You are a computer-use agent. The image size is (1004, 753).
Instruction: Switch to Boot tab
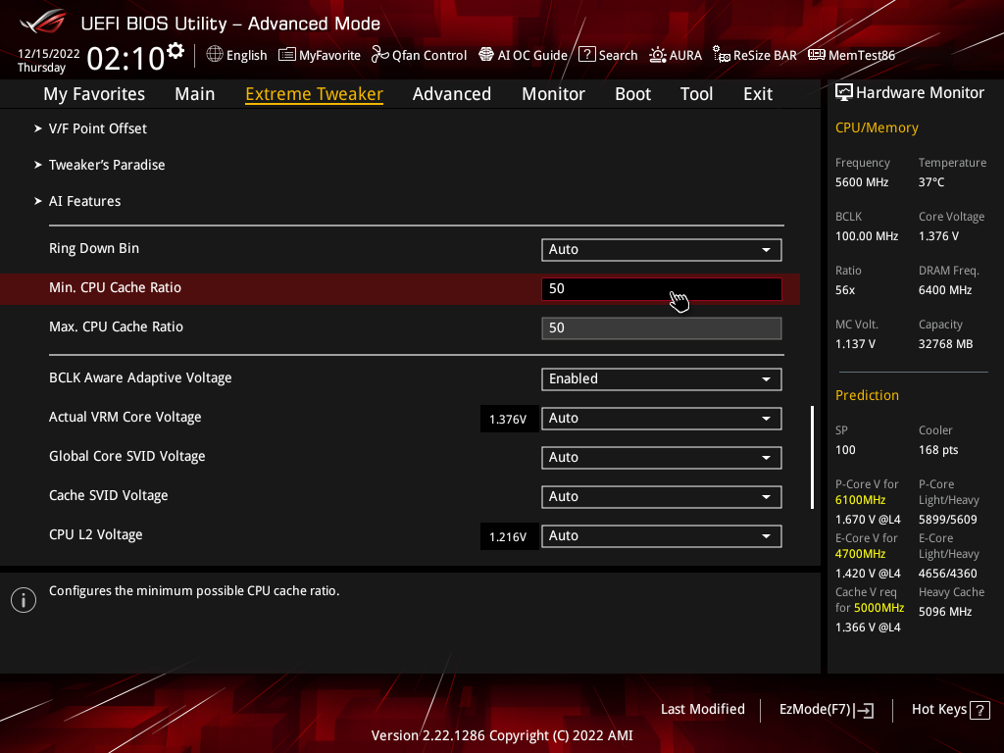[x=632, y=94]
